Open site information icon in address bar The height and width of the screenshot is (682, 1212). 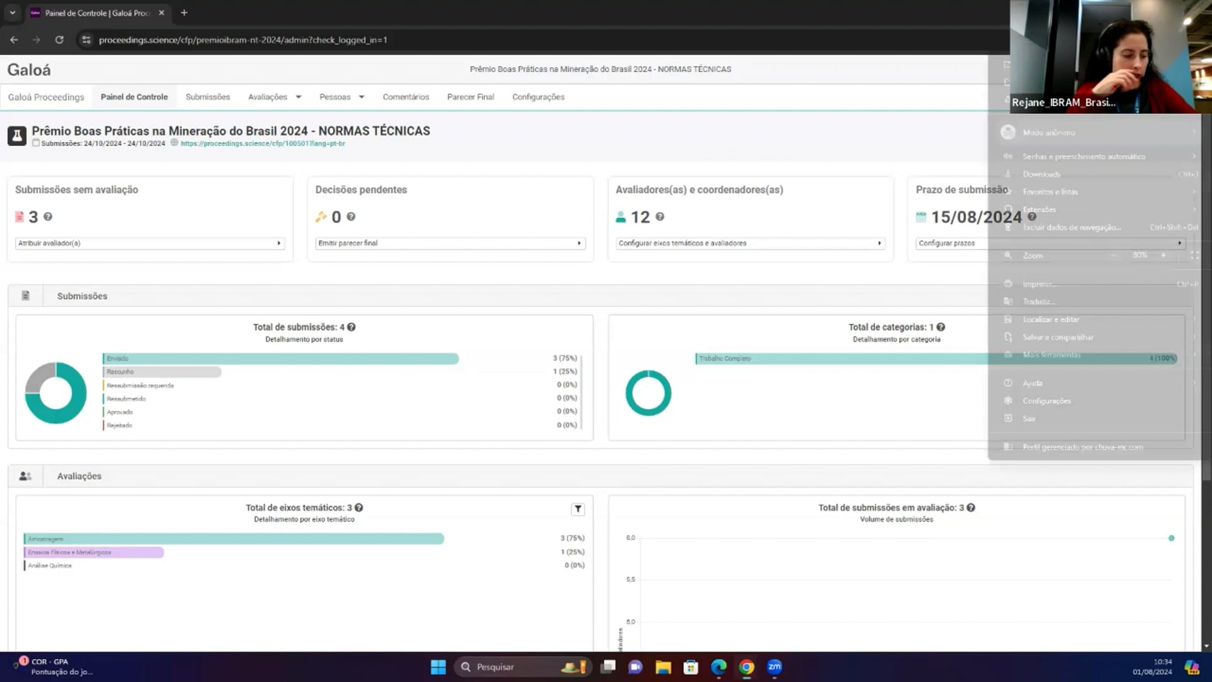86,40
